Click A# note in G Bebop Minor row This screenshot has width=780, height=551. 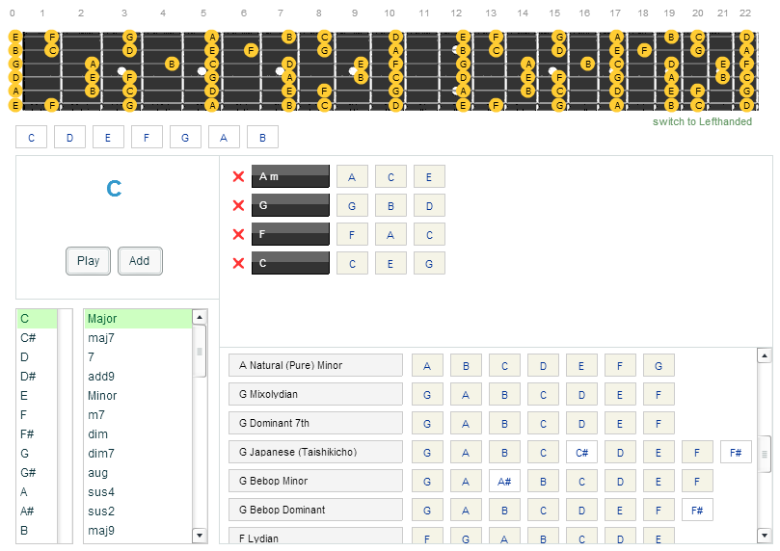tap(504, 481)
